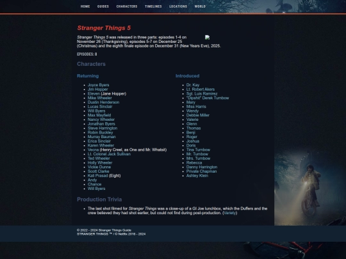Open Holly Wheeler link
This screenshot has height=259, width=346.
[x=100, y=163]
